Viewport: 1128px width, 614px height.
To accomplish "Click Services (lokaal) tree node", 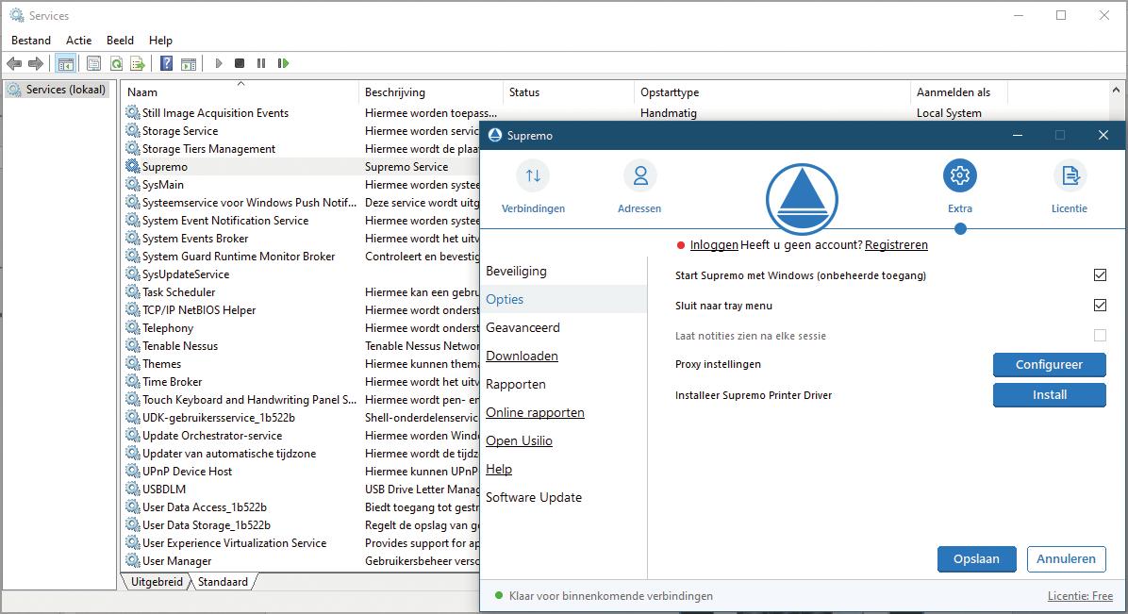I will pos(57,90).
